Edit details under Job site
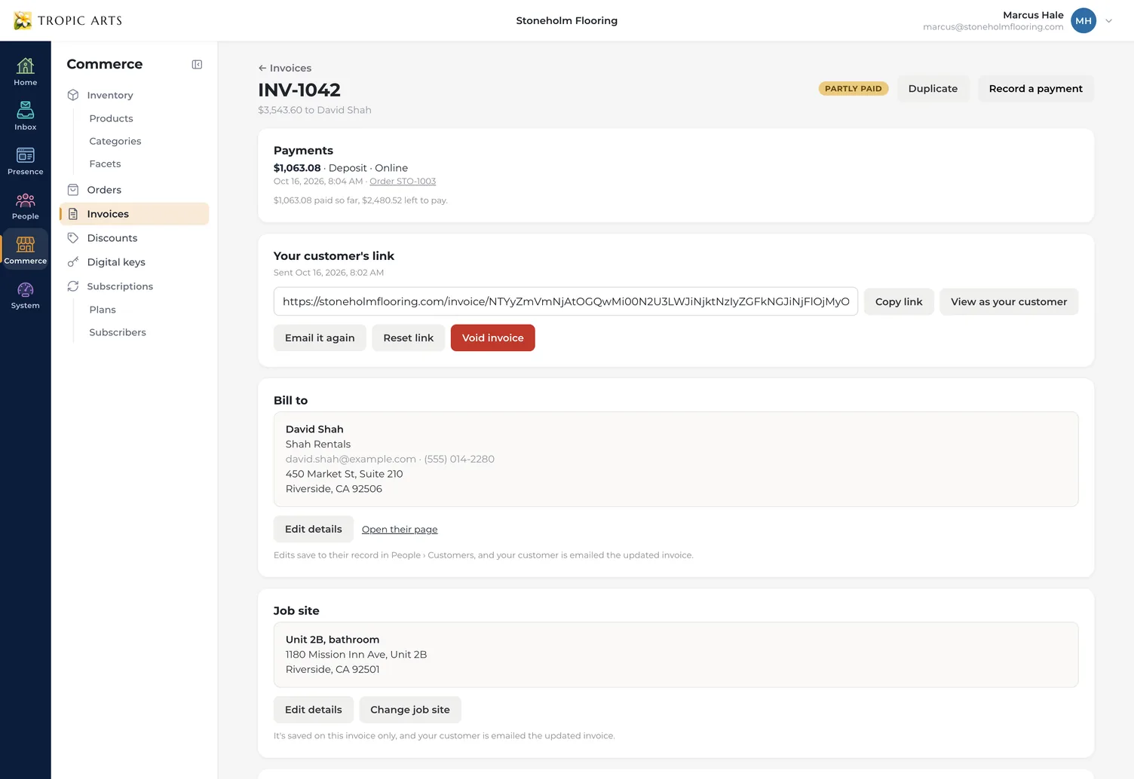Image resolution: width=1134 pixels, height=779 pixels. 313,710
